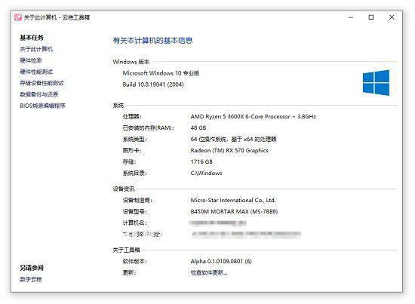Click the app icon in the title bar
This screenshot has width=415, height=304.
click(x=18, y=17)
